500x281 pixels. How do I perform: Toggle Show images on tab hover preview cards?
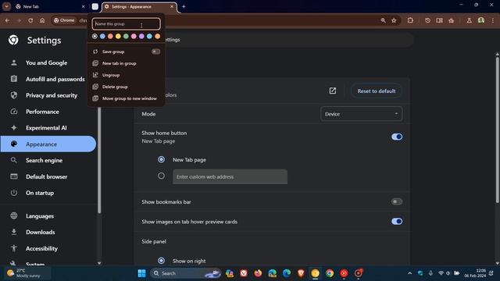(x=397, y=222)
